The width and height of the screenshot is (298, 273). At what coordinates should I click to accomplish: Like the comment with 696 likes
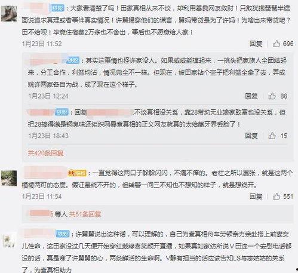[277, 44]
